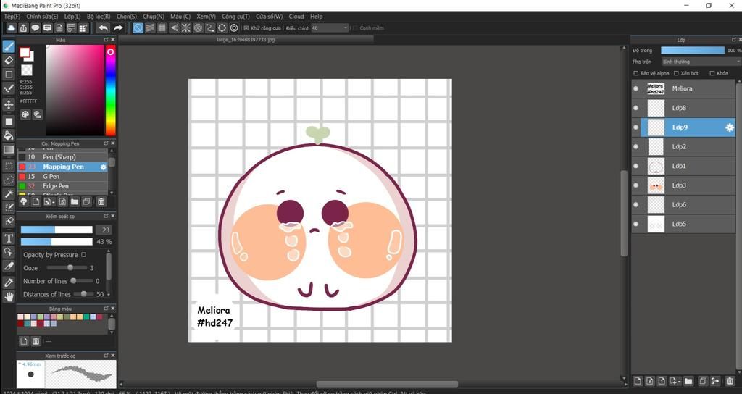The image size is (742, 394).
Task: Click the Redo arrow in toolbar
Action: tap(118, 28)
